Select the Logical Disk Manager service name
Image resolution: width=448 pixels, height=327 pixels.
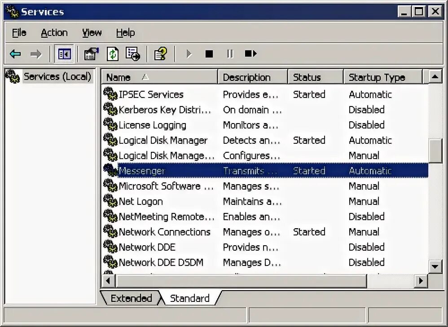(163, 140)
